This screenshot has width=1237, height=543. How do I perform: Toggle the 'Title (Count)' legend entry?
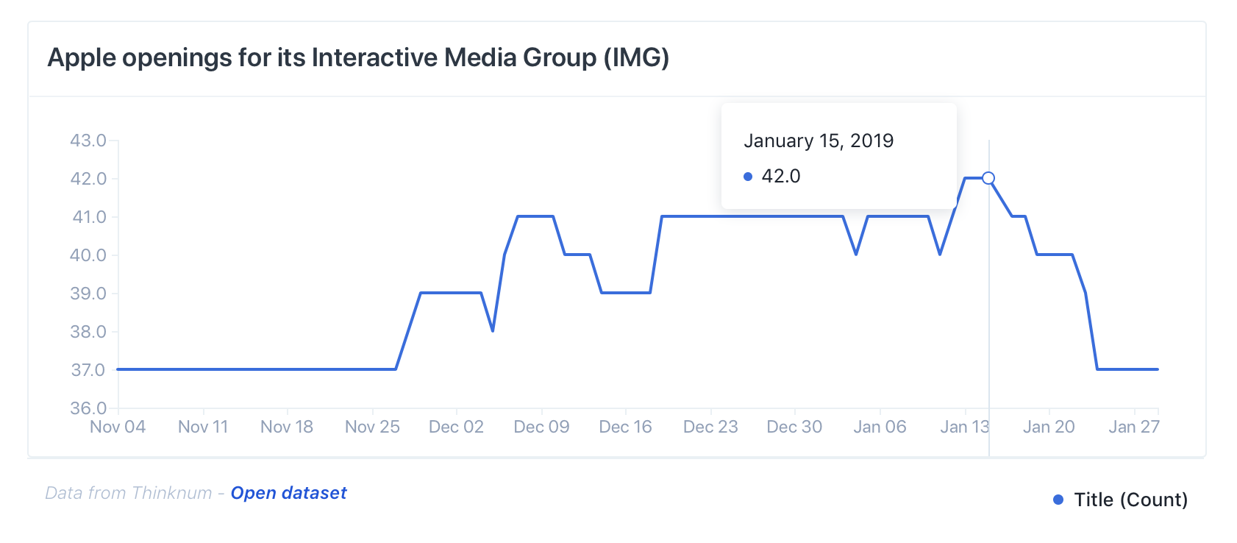point(1130,500)
